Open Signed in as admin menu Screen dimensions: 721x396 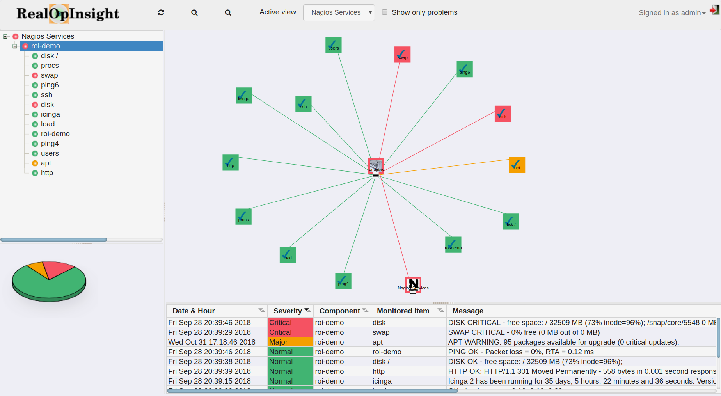click(x=672, y=13)
